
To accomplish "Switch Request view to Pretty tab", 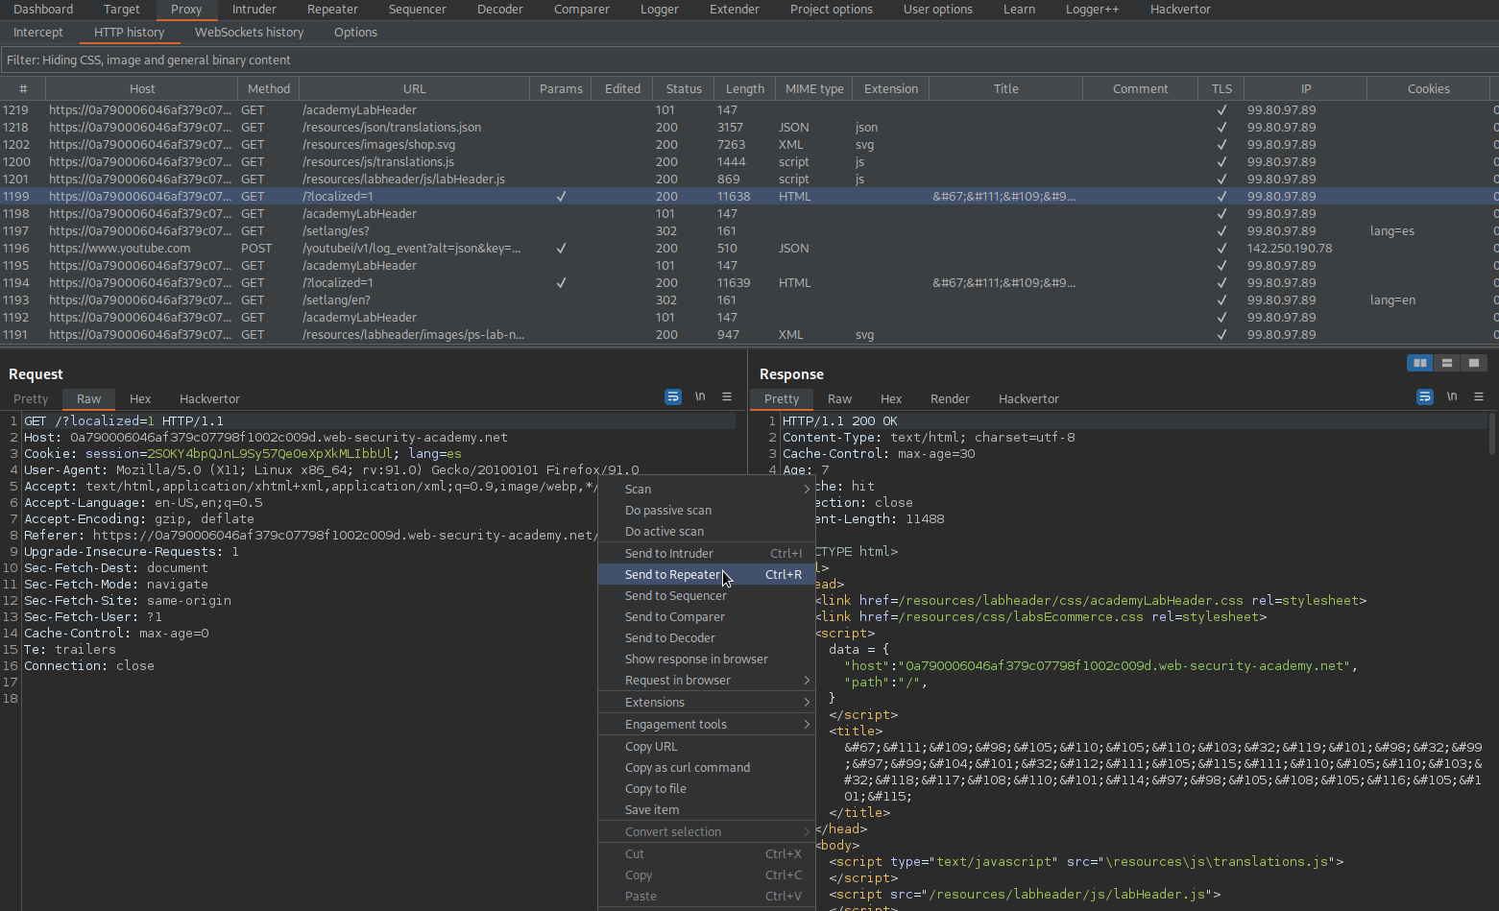I will (31, 399).
